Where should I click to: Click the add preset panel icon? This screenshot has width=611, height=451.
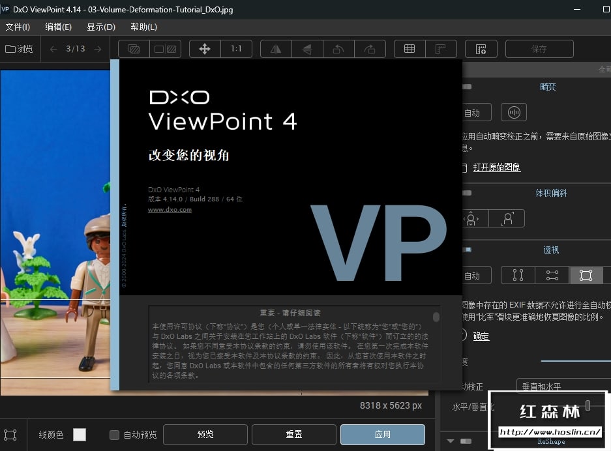pyautogui.click(x=481, y=49)
